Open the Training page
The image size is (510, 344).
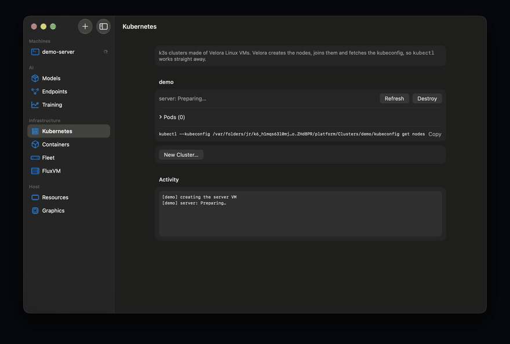68,105
